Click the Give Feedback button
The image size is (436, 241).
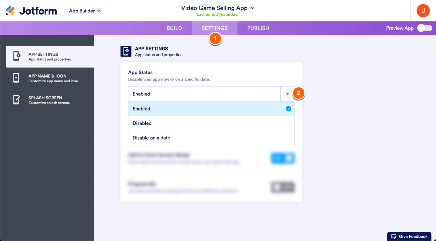[x=409, y=236]
